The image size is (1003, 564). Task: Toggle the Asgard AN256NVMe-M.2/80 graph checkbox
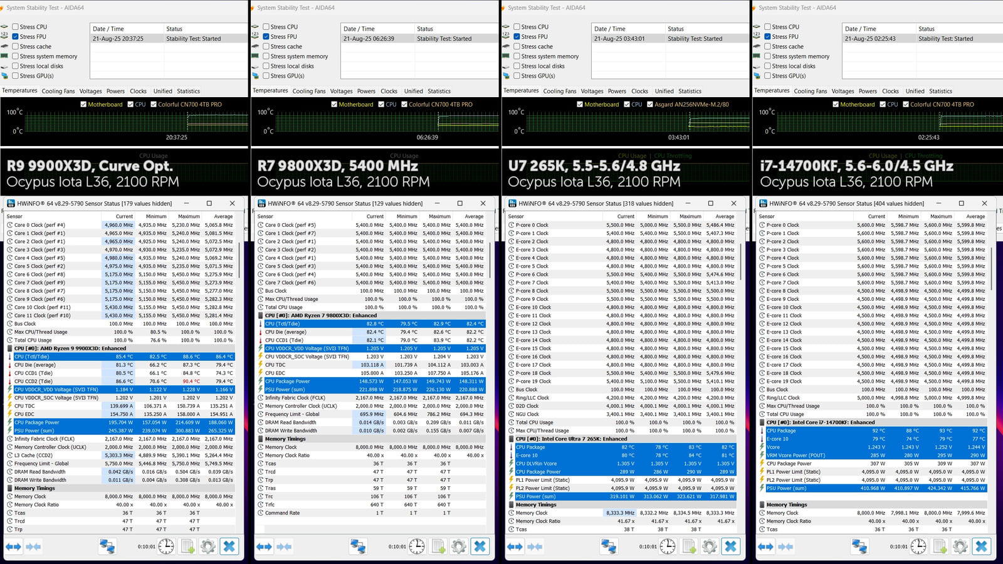click(650, 105)
